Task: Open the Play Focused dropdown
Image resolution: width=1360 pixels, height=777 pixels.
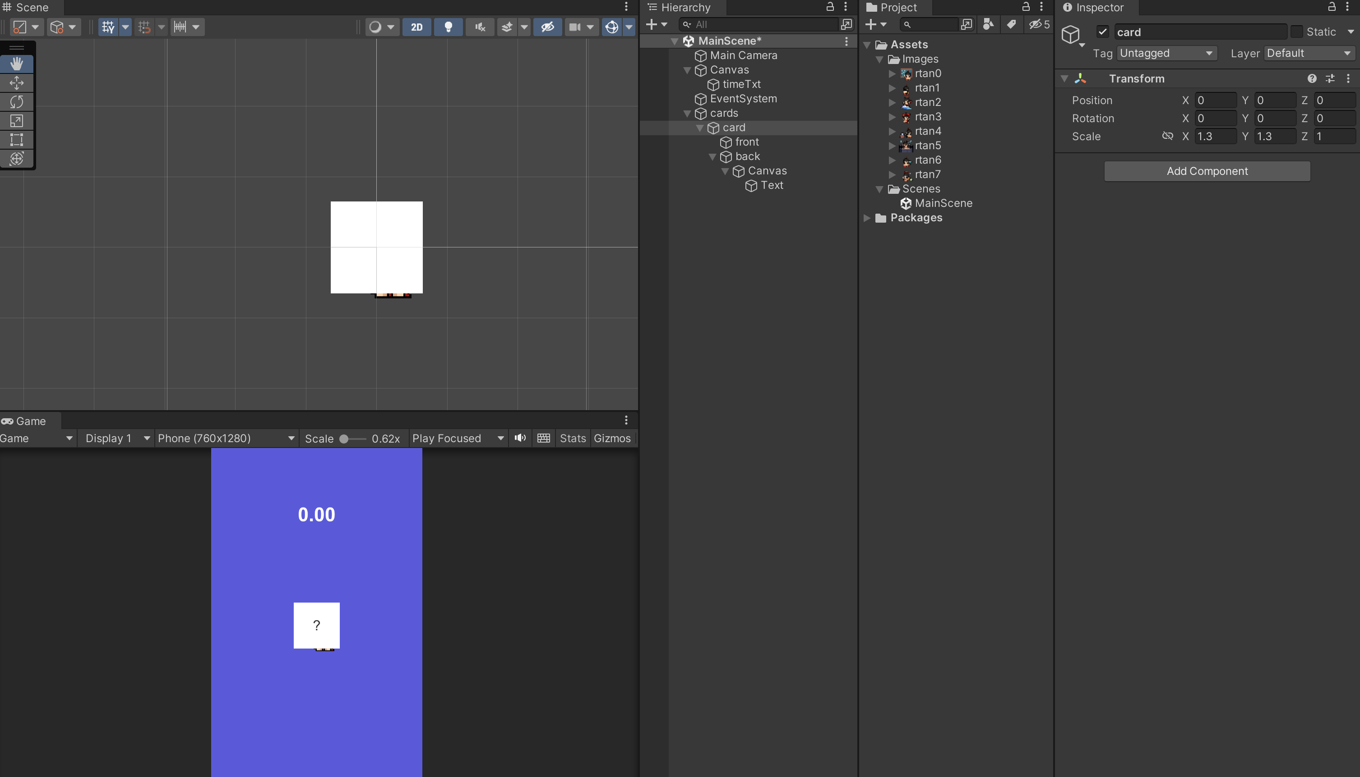Action: click(458, 438)
